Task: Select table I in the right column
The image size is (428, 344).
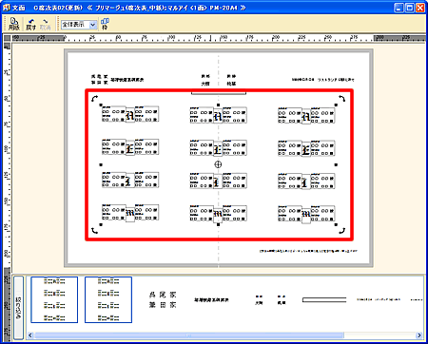Action: [306, 182]
